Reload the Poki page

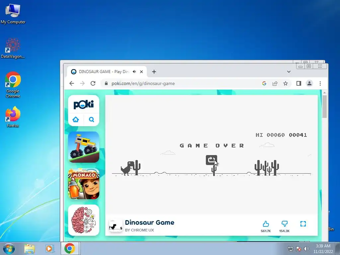pos(93,83)
